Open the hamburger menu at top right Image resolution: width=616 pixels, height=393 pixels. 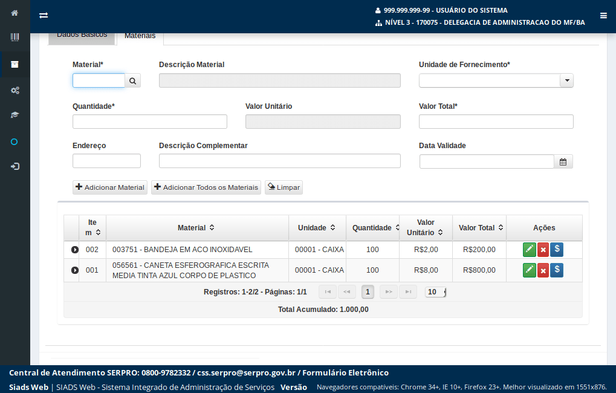603,16
